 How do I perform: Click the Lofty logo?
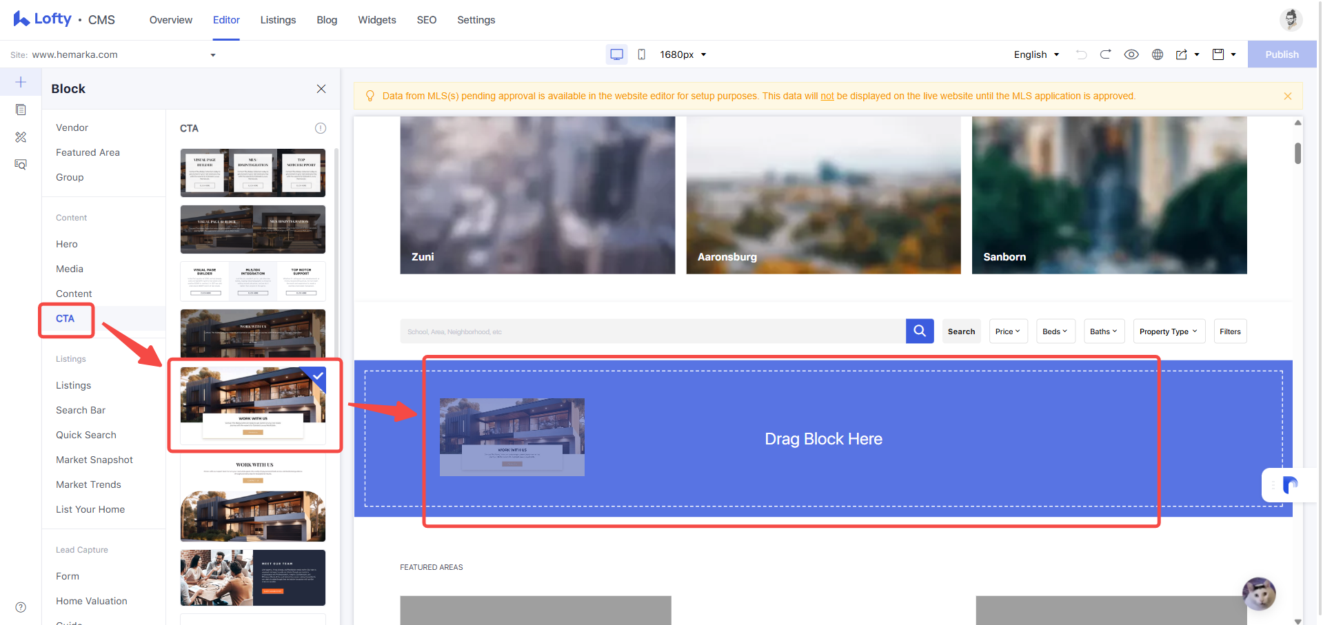pos(42,19)
